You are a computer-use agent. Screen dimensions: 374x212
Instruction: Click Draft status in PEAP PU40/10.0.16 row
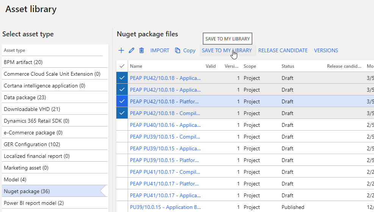tap(288, 125)
